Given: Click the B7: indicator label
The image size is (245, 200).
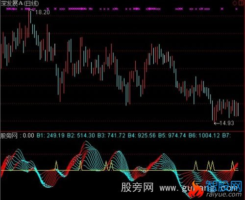Looking at the screenshot, I should click(x=226, y=135).
